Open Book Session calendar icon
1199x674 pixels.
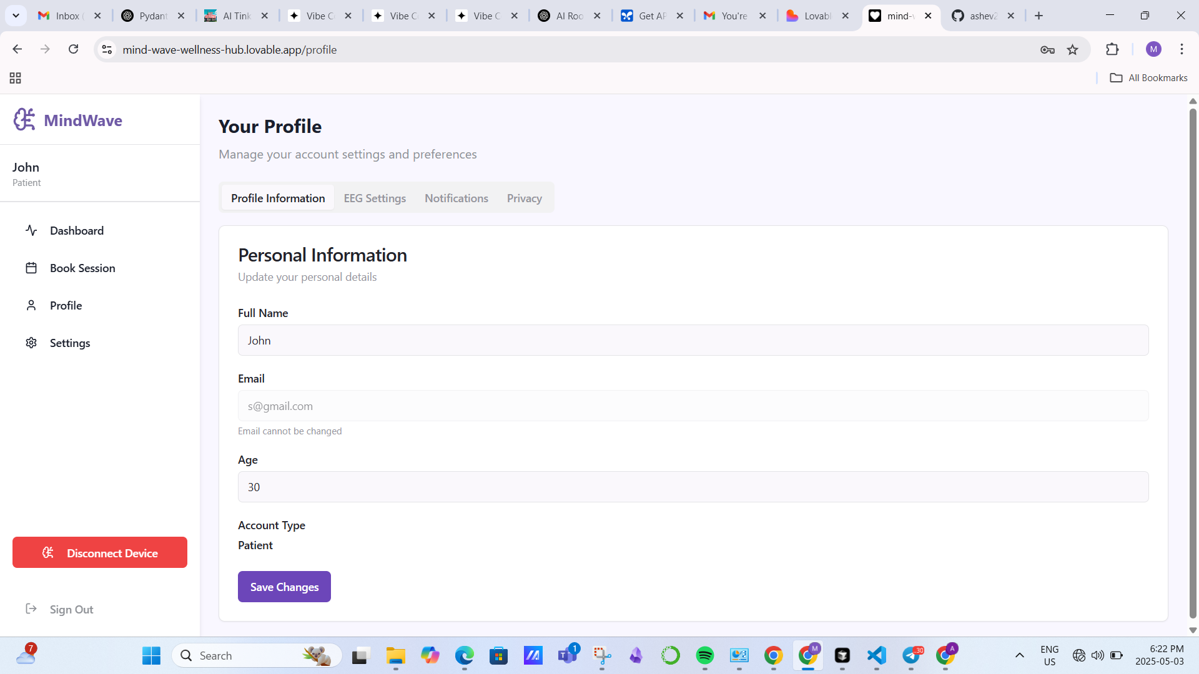click(31, 268)
